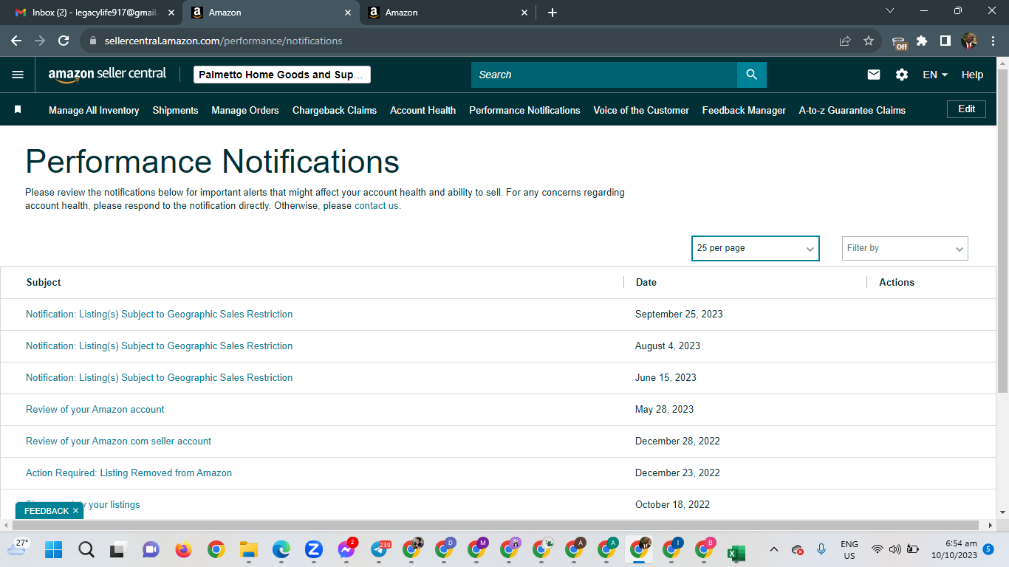Viewport: 1009px width, 567px height.
Task: Go to Shipments
Action: point(175,110)
